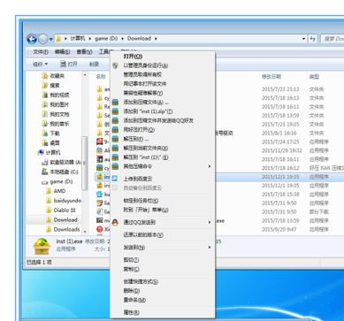Select the baiduyundo folder in the tree
This screenshot has width=344, height=321.
pos(64,201)
